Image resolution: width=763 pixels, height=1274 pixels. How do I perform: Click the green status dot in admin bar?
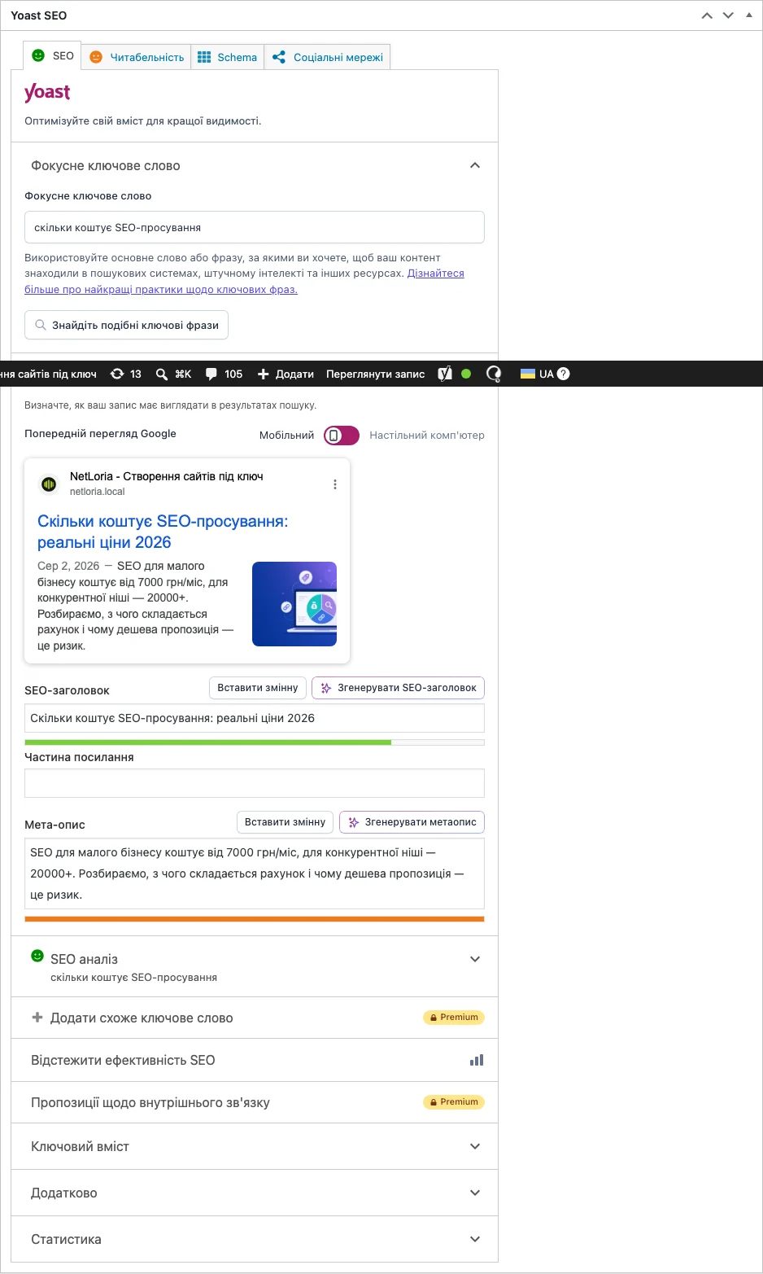click(466, 374)
